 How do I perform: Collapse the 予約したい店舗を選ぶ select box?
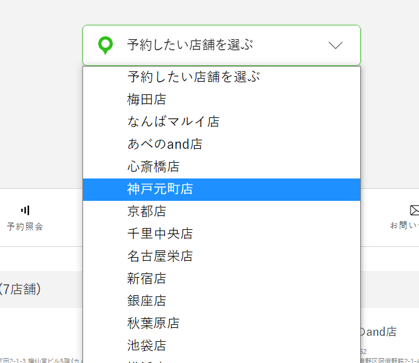pyautogui.click(x=221, y=45)
